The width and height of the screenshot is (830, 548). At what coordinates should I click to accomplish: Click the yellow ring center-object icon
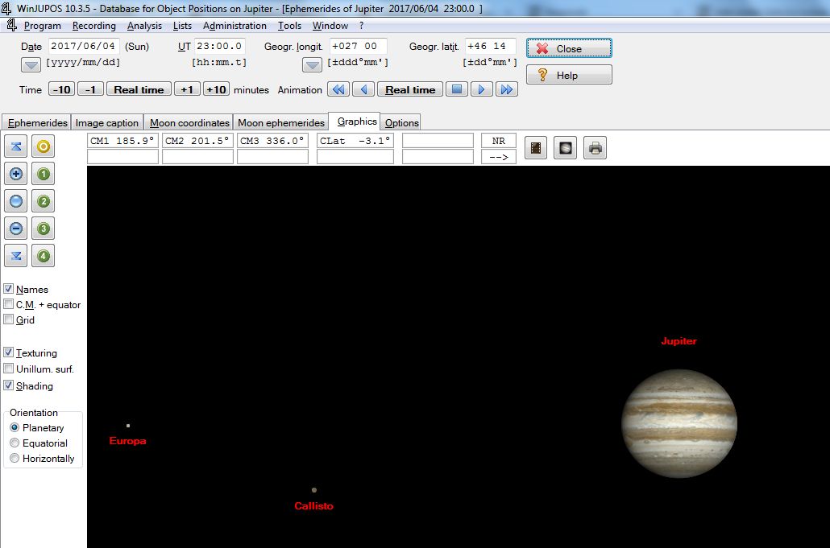tap(44, 146)
